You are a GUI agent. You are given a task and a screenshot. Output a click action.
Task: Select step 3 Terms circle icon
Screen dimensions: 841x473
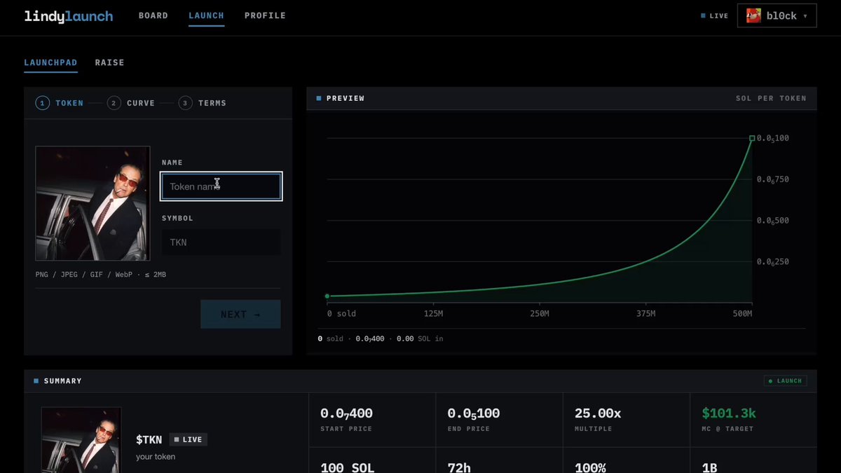[x=185, y=103]
